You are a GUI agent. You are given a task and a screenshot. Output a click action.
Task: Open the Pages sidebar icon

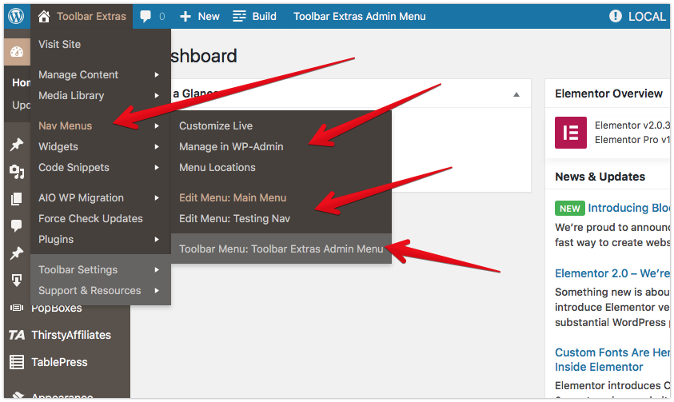coord(16,198)
